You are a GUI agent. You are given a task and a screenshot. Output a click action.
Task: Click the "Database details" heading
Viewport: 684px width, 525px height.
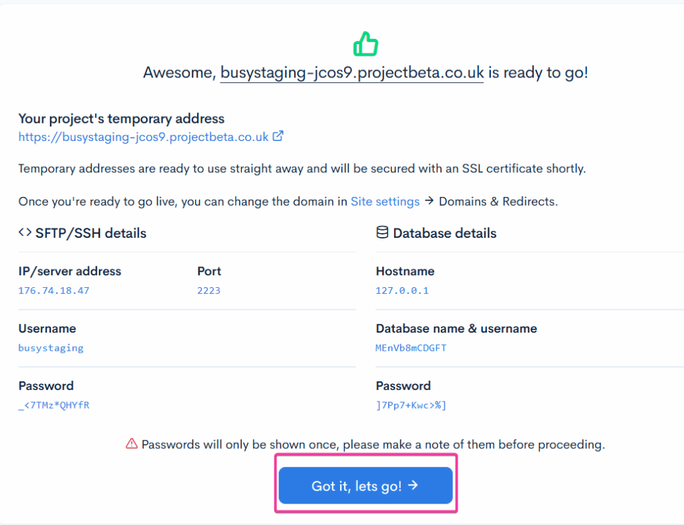[444, 233]
